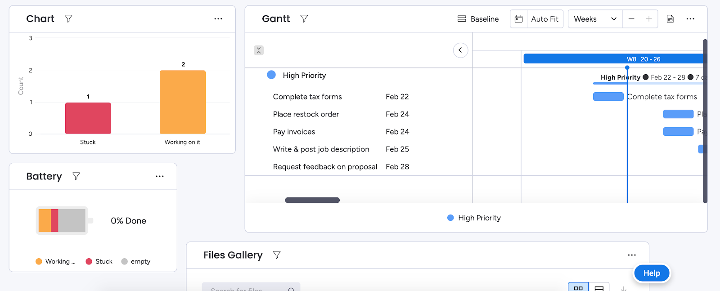This screenshot has width=720, height=291.
Task: Click the Gantt filter funnel icon
Action: point(304,19)
